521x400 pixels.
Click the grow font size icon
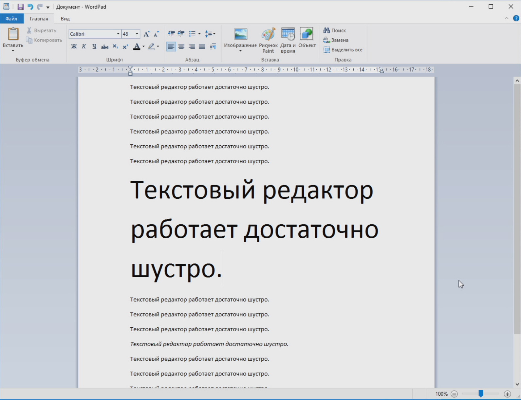pos(146,34)
